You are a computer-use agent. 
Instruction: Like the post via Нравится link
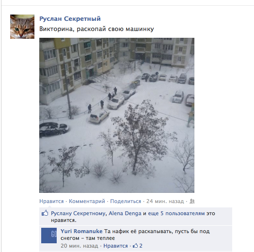51,201
